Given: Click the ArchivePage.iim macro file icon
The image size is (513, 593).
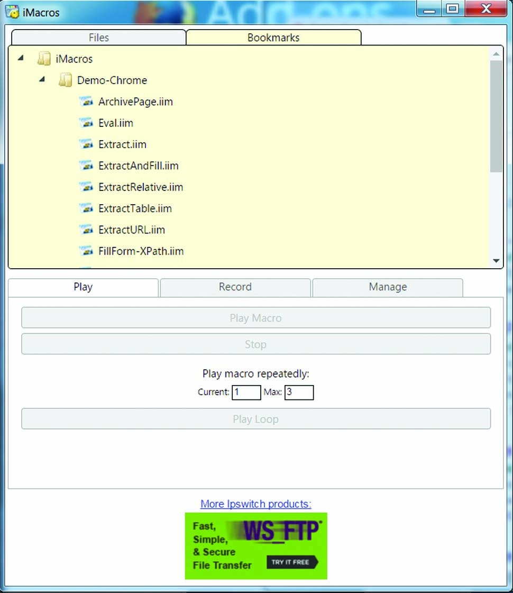Looking at the screenshot, I should point(86,102).
